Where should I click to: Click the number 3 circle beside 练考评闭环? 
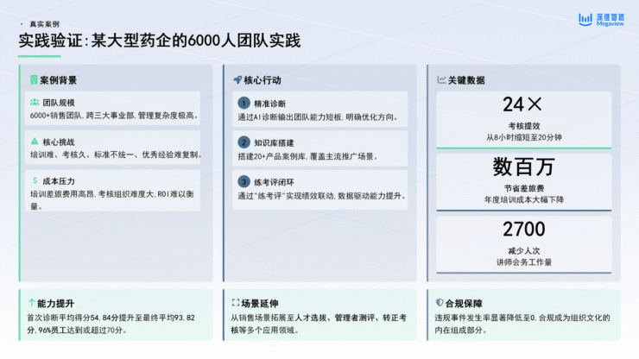pyautogui.click(x=244, y=182)
